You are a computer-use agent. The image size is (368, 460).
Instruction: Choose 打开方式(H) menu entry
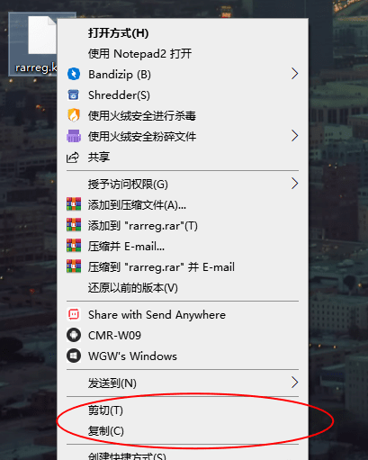pos(183,33)
